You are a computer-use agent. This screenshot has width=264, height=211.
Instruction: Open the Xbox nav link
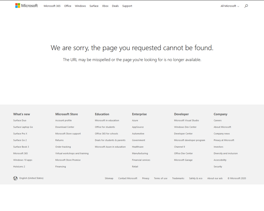105,6
